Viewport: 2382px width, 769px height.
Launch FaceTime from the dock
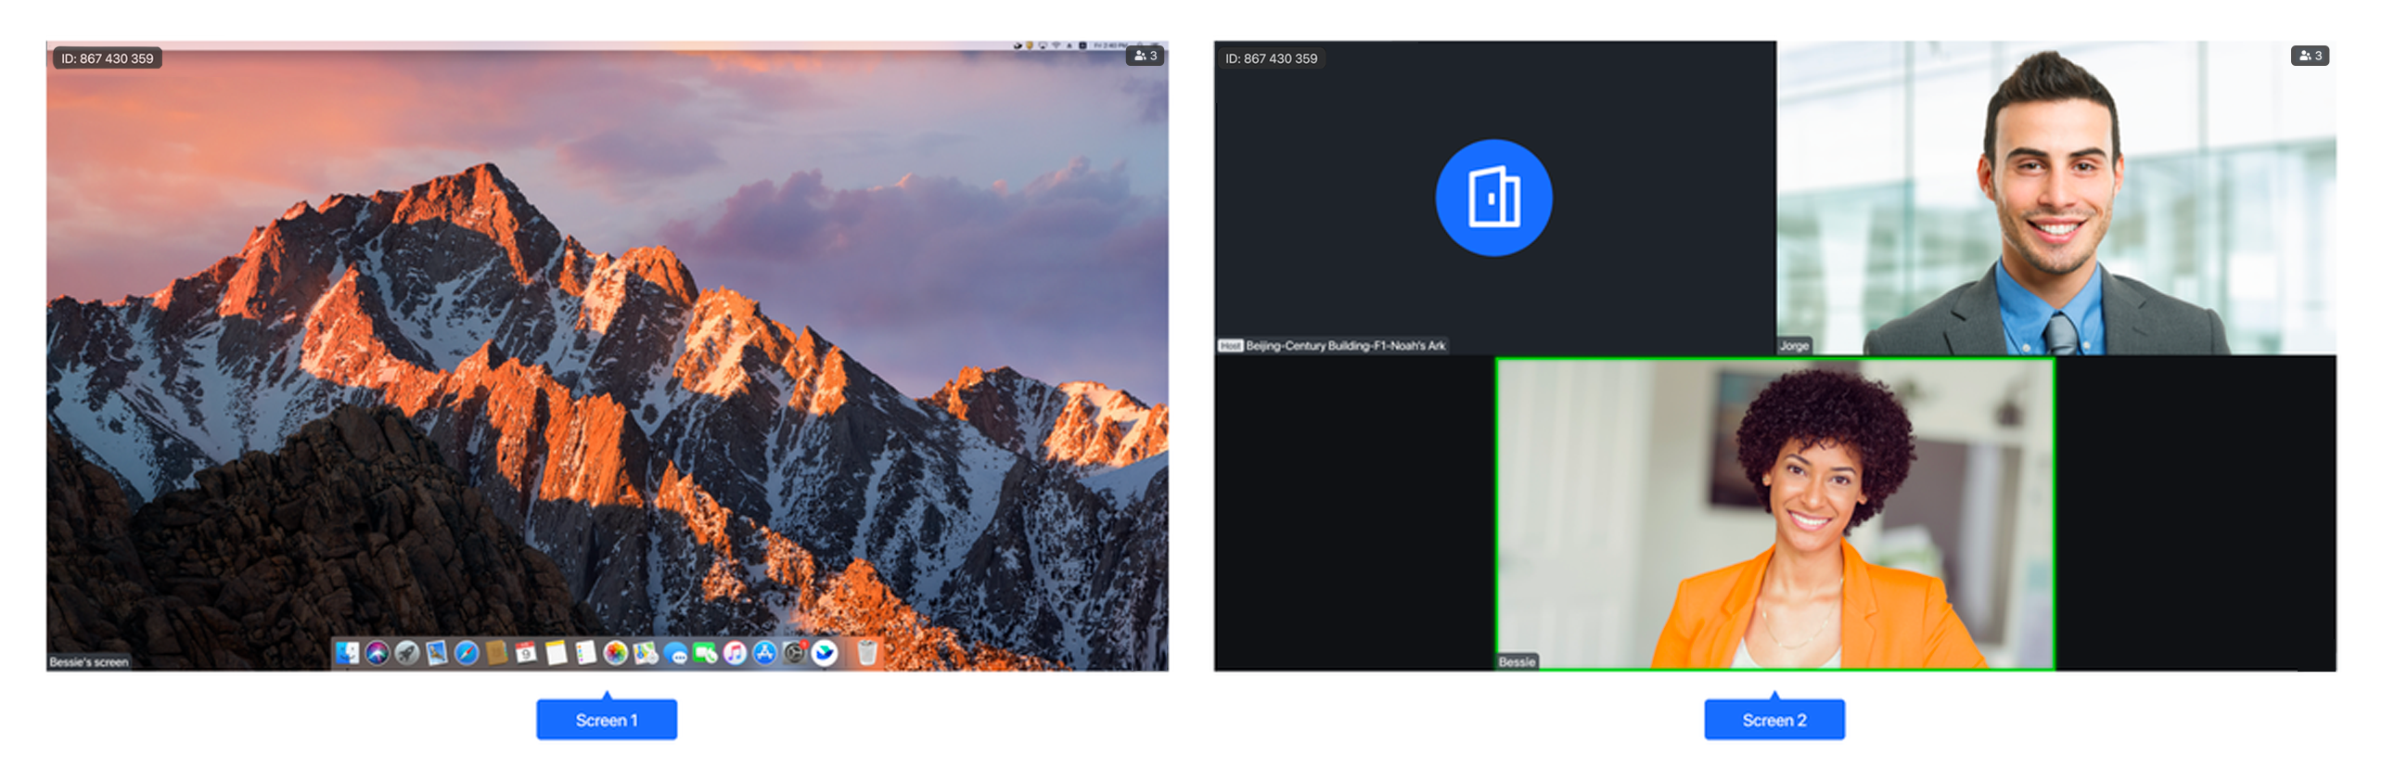[705, 654]
